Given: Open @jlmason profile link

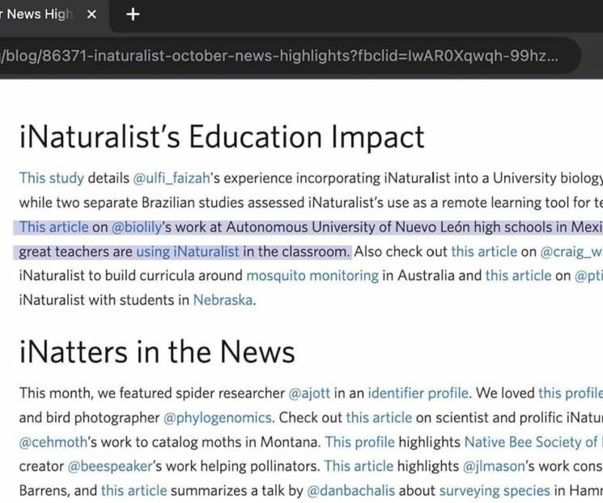Looking at the screenshot, I should click(494, 467).
